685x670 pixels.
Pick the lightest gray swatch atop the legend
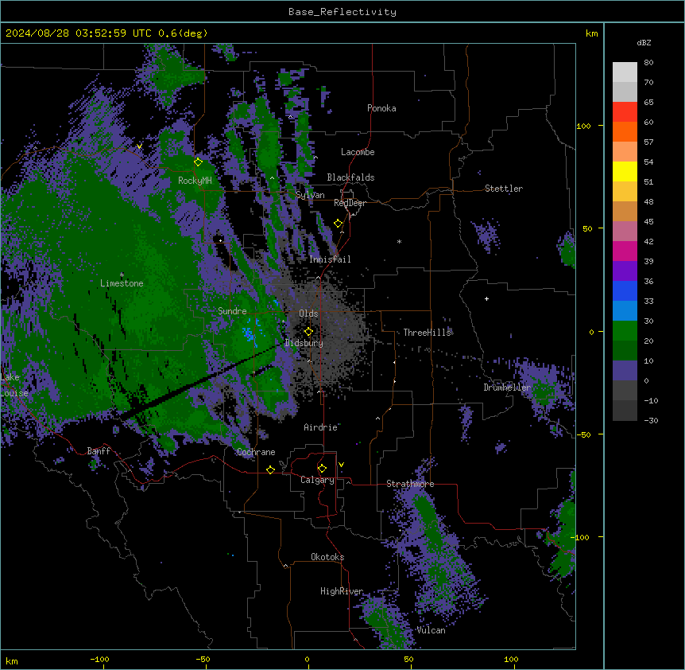point(625,72)
